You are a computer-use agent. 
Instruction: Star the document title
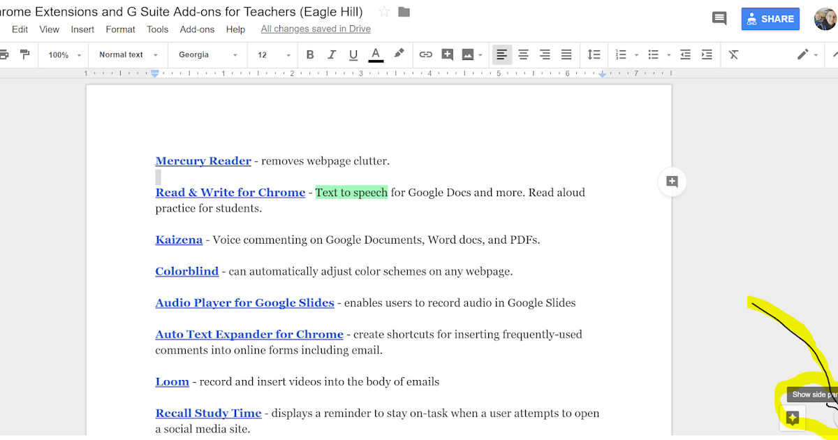tap(384, 12)
